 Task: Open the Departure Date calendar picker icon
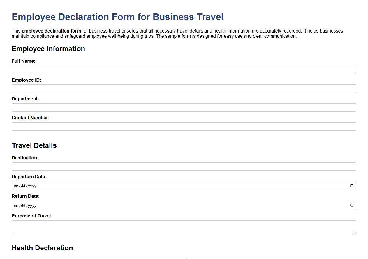(352, 186)
